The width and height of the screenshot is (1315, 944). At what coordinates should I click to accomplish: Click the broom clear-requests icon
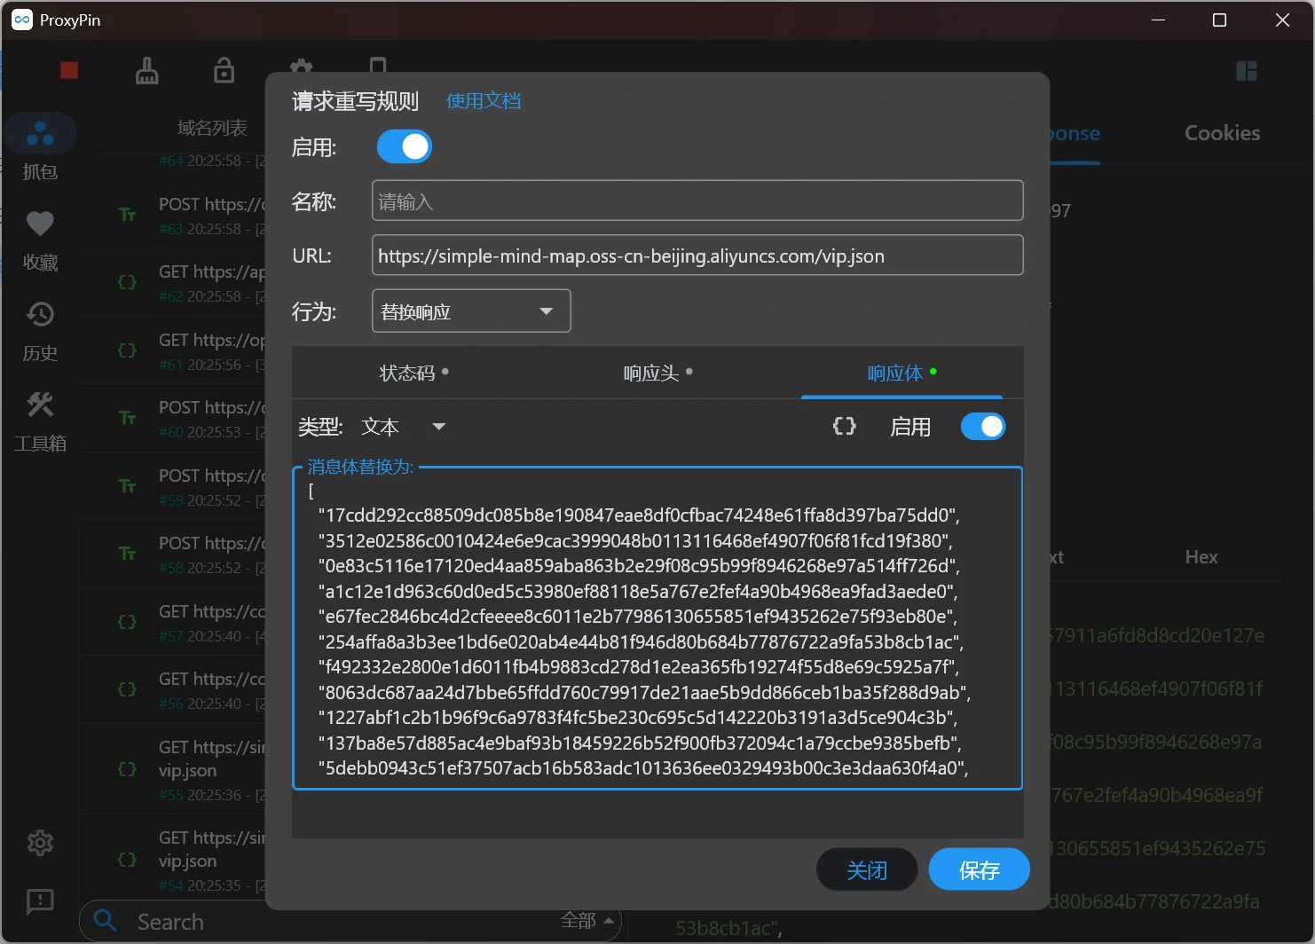[147, 71]
